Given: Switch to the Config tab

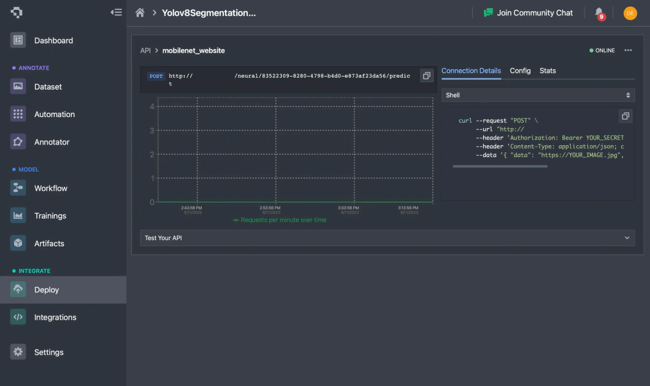Looking at the screenshot, I should pyautogui.click(x=520, y=70).
